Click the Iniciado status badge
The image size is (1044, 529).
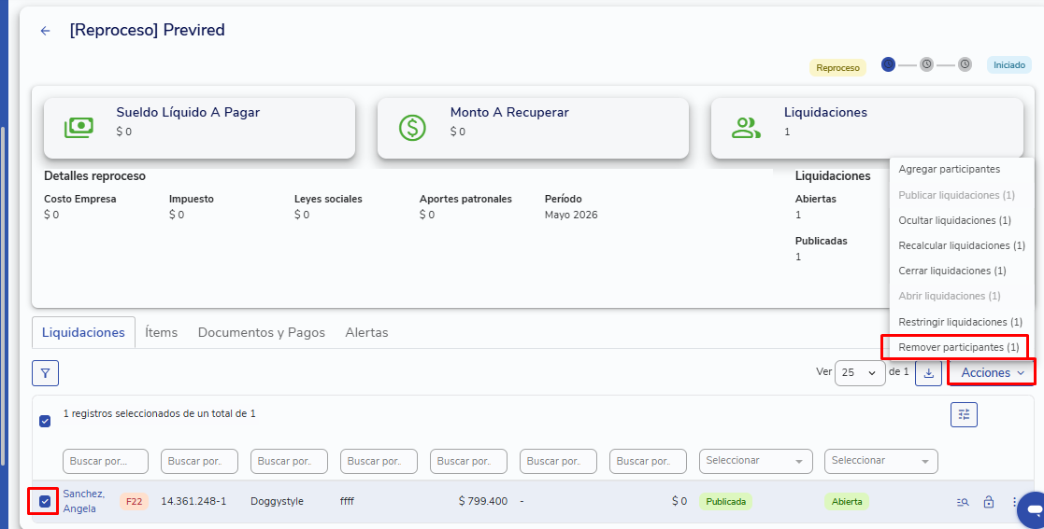pos(1009,65)
